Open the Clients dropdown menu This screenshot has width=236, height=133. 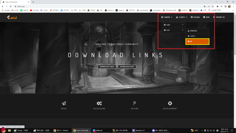[181, 17]
